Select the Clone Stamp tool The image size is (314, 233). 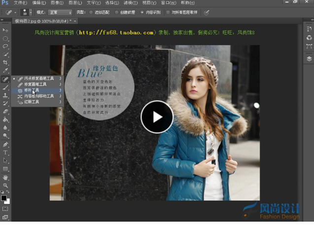coord(5,95)
